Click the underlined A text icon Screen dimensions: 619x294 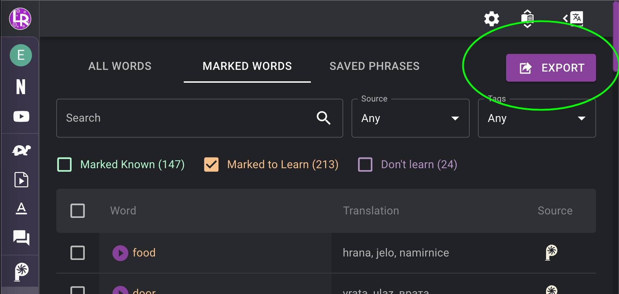click(x=21, y=209)
